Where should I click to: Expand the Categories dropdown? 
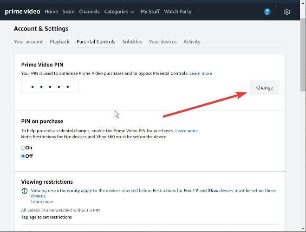point(119,12)
